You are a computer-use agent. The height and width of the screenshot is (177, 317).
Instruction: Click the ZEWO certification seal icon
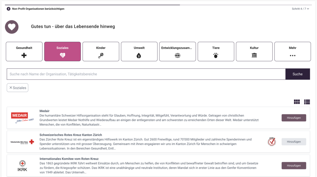[x=271, y=142]
